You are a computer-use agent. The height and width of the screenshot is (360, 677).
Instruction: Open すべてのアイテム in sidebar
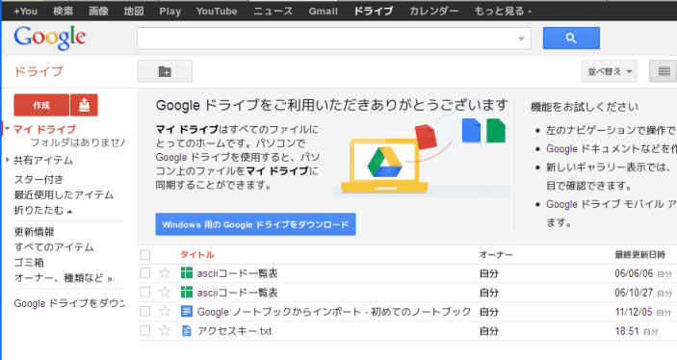(54, 247)
